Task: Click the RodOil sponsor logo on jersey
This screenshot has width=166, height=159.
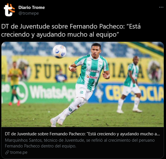Action: (92, 77)
